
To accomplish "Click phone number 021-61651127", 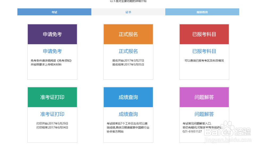I will click(x=192, y=132).
